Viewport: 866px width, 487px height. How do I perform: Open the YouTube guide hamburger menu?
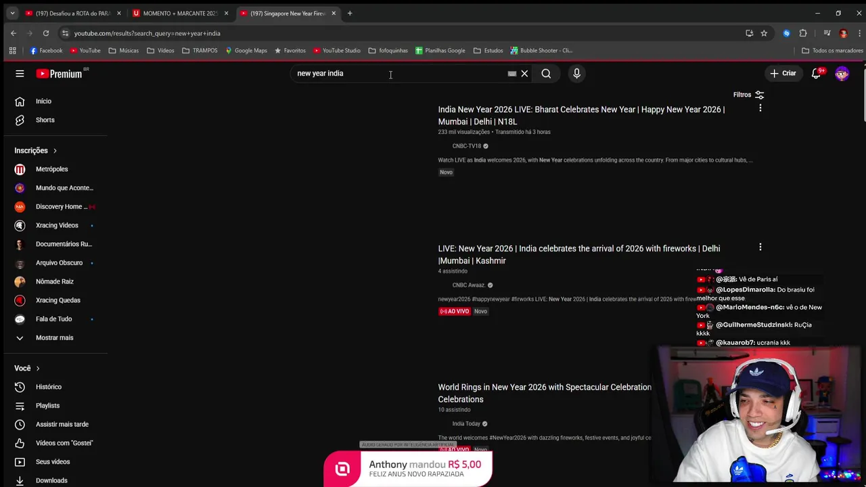(20, 74)
